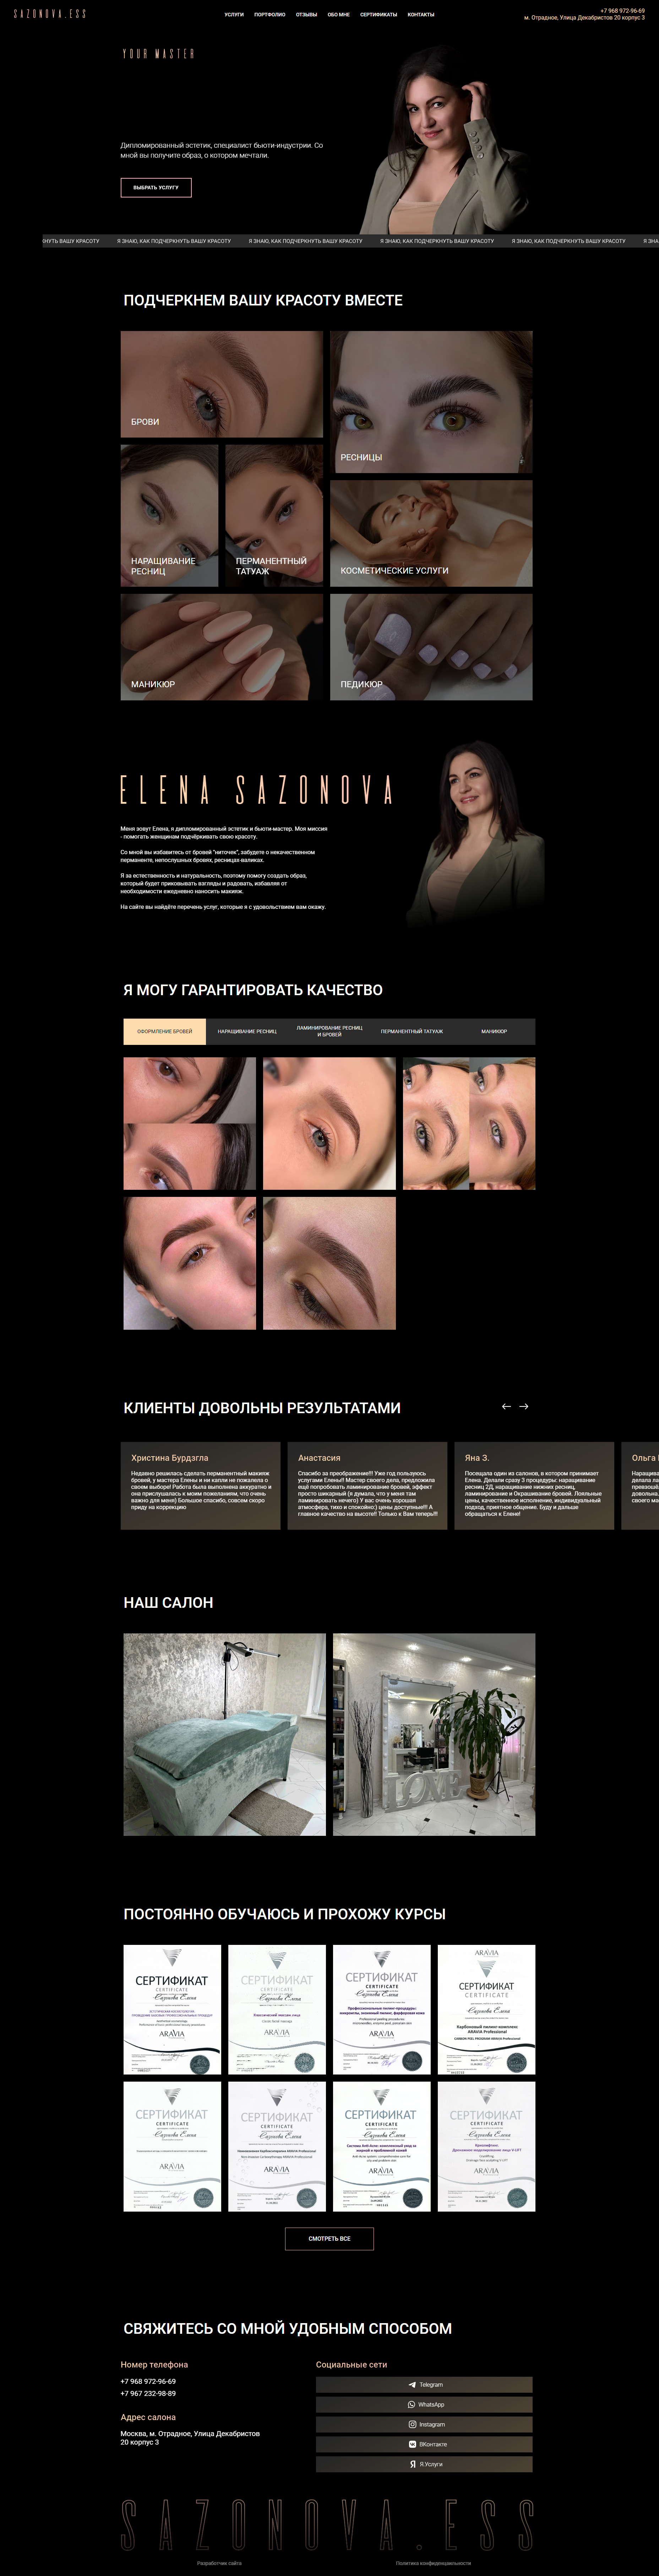Click the Выбрать услугу button
Viewport: 659px width, 2576px height.
[156, 187]
